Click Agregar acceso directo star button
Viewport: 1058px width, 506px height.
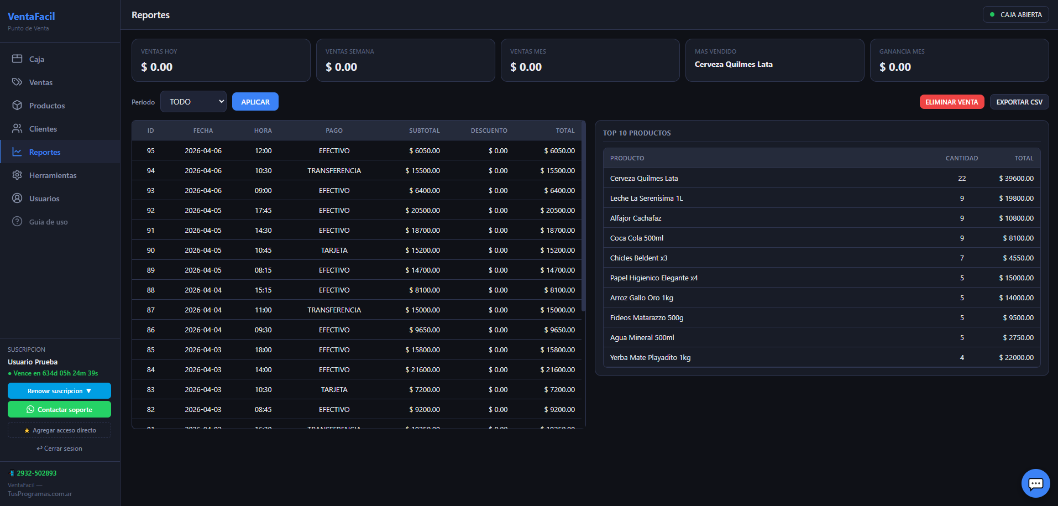[59, 430]
